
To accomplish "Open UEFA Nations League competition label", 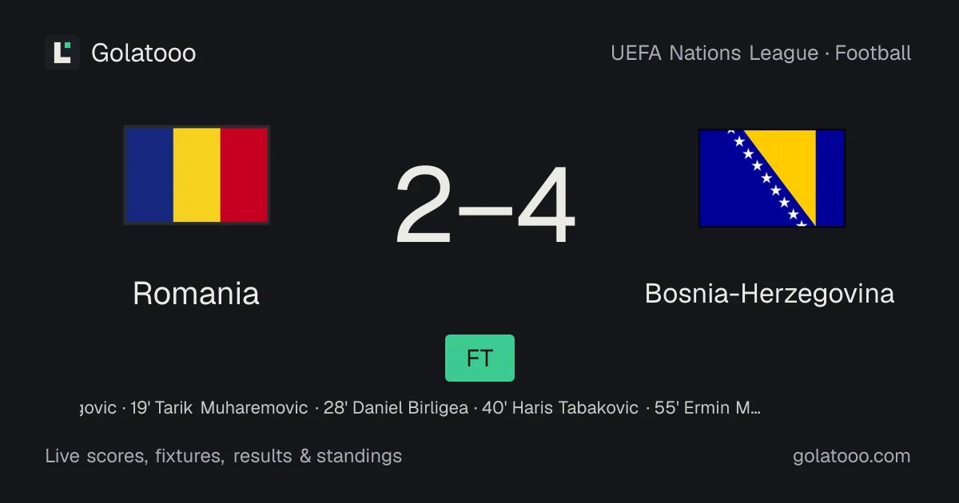I will pos(714,53).
